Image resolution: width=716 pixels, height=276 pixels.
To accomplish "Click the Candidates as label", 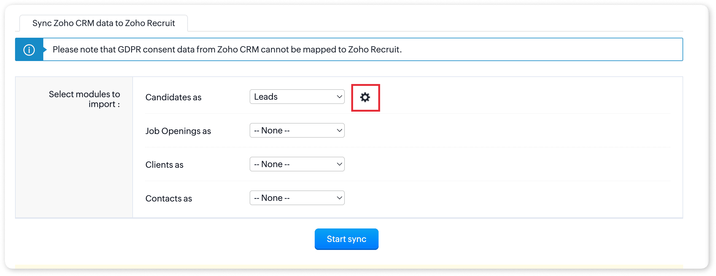I will [x=173, y=97].
